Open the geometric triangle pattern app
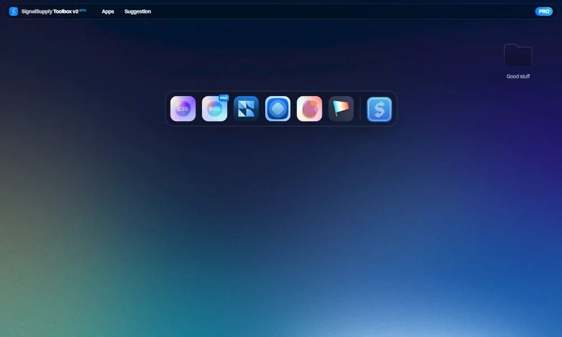Screen dimensions: 562x337 click(246, 108)
